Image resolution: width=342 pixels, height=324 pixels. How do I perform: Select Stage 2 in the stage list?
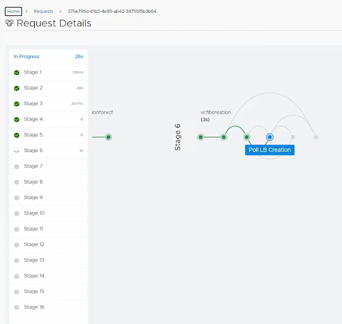(49, 88)
